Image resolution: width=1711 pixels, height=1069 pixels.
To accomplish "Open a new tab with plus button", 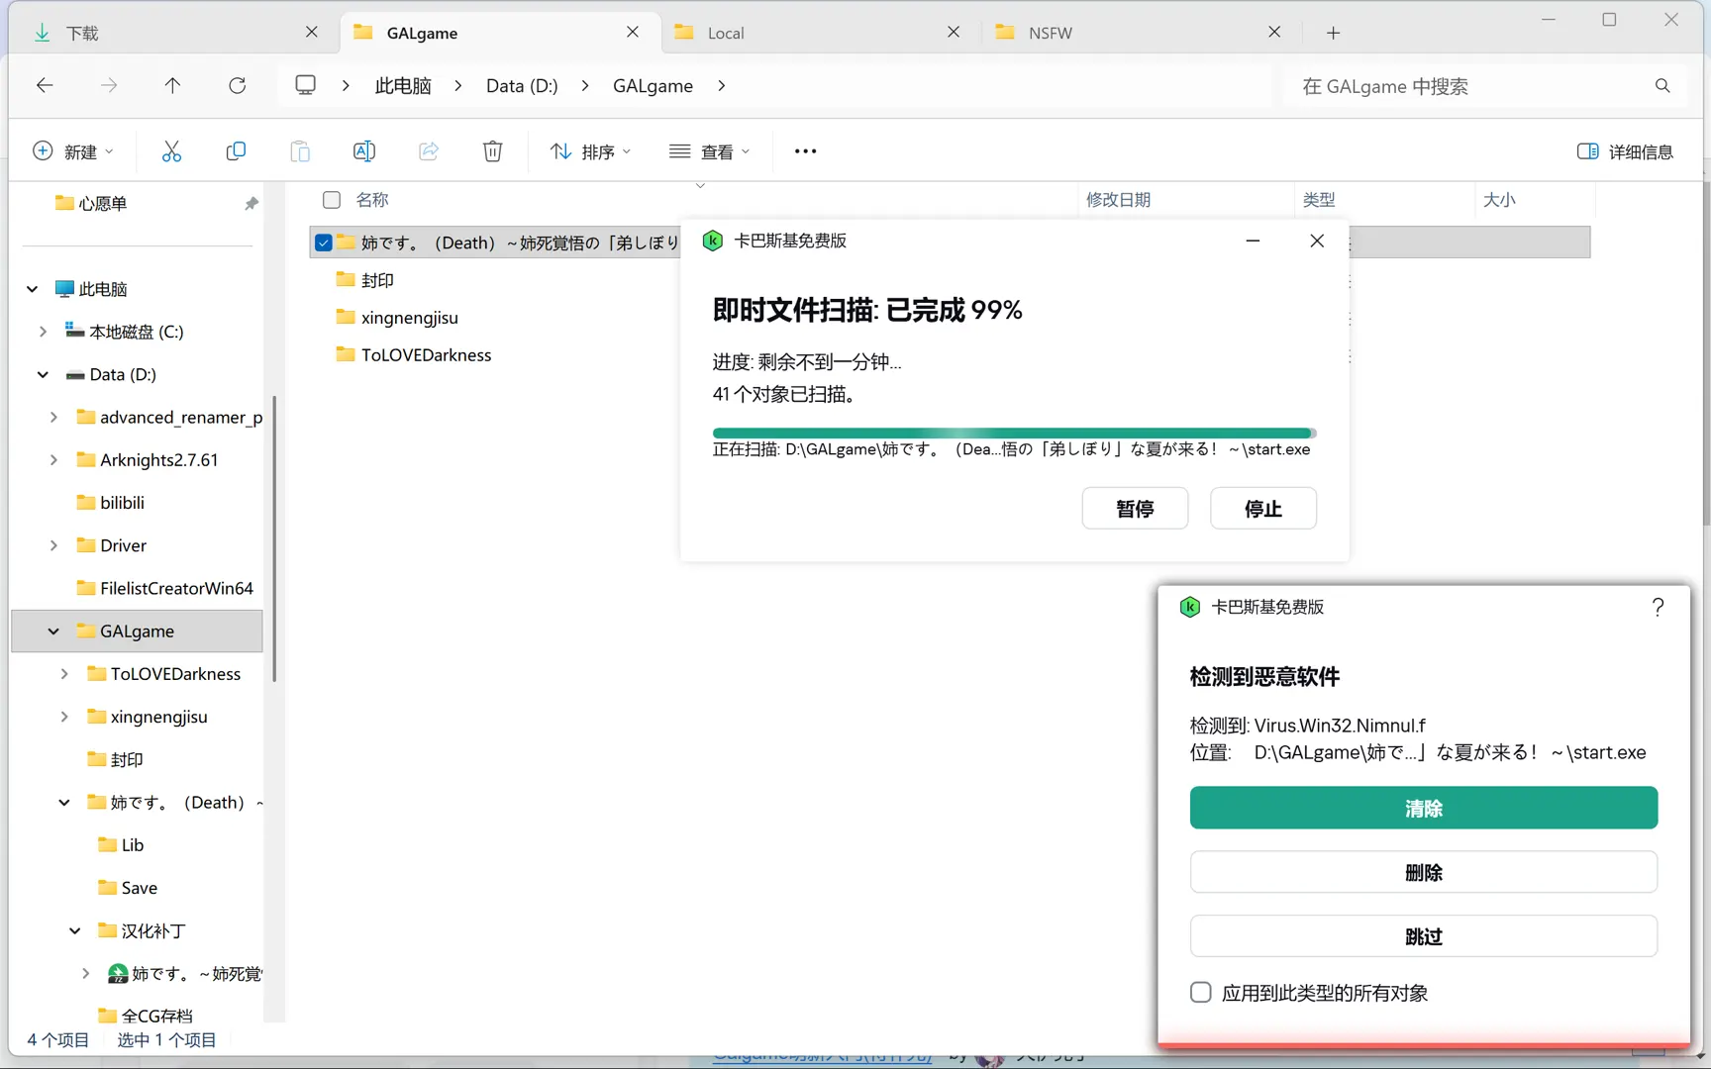I will (x=1333, y=33).
